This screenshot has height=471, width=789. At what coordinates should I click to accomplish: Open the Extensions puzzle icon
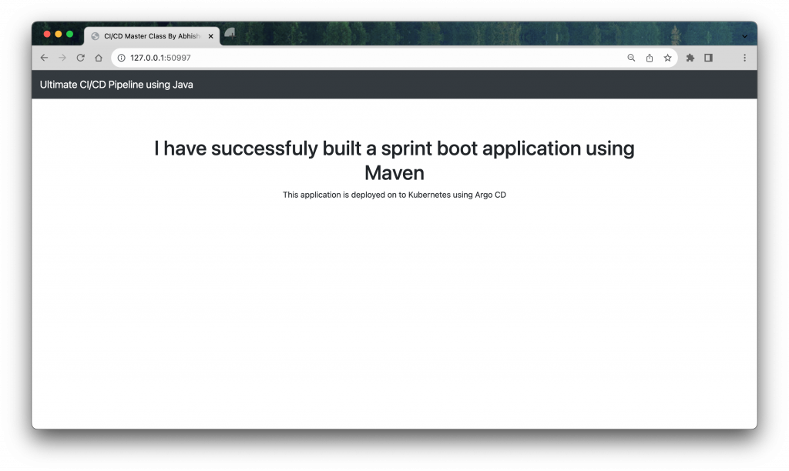690,58
